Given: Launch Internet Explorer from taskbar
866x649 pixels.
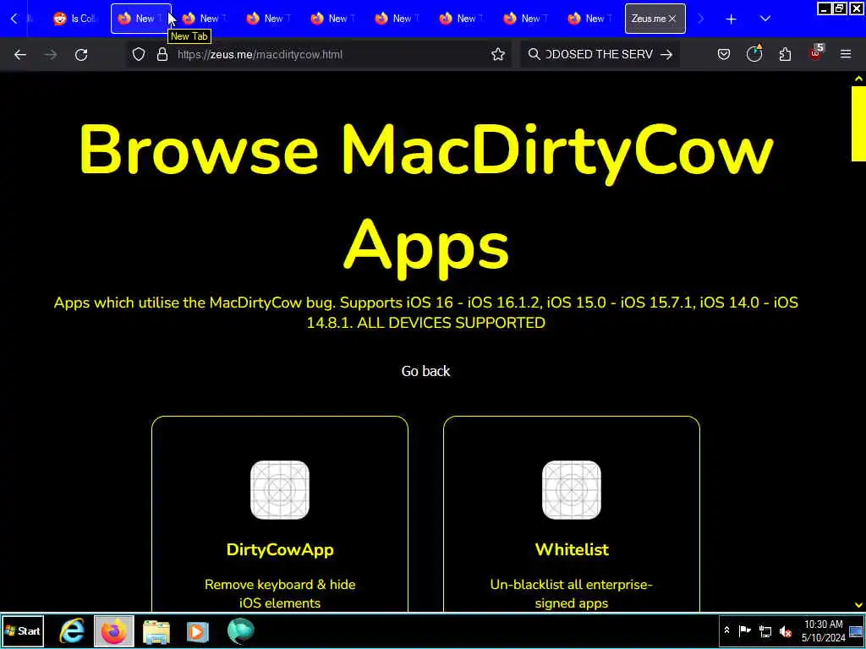Looking at the screenshot, I should [72, 631].
